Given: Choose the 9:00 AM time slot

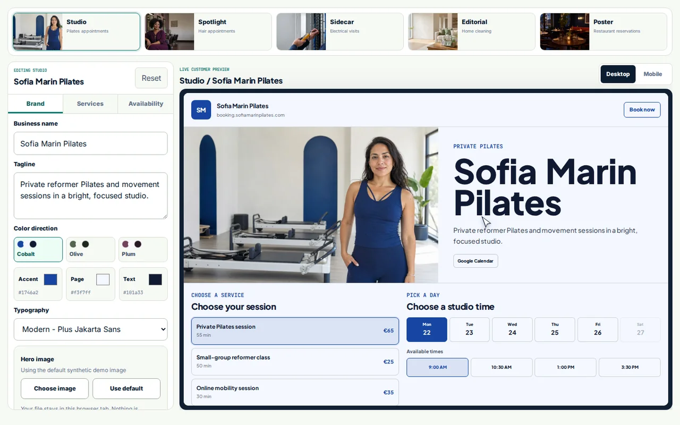Looking at the screenshot, I should tap(437, 367).
